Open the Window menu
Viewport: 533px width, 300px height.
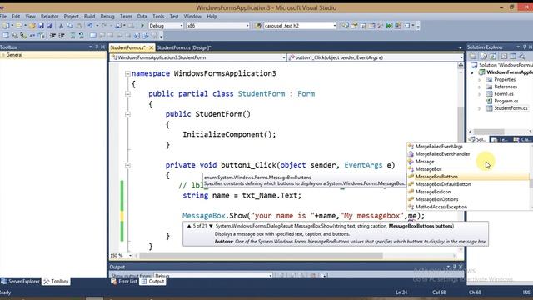[192, 17]
